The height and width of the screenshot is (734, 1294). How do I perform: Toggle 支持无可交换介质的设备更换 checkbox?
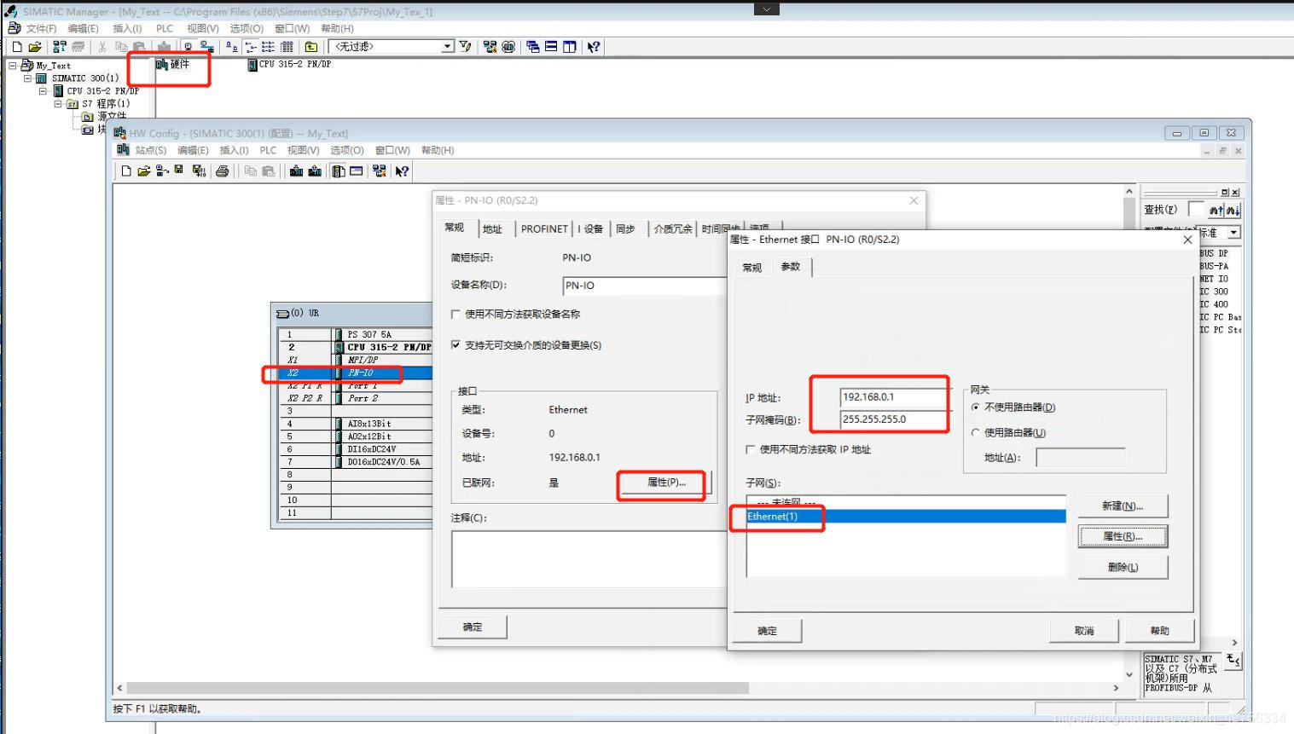point(456,344)
